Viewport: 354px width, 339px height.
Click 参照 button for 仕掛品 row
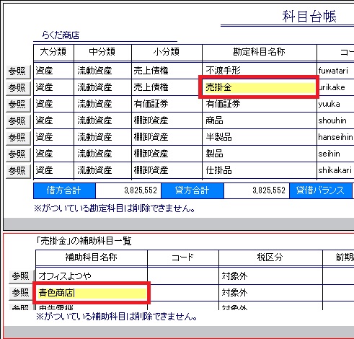18,171
